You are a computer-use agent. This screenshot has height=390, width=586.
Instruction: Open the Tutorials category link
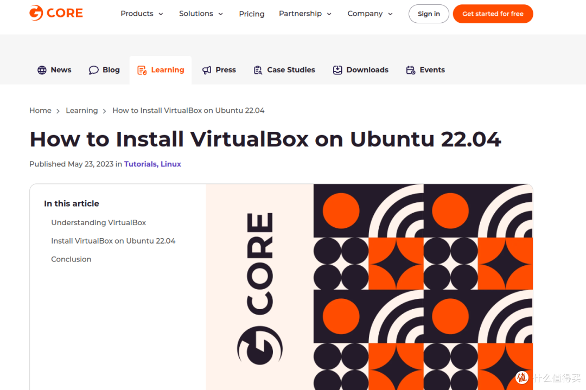[x=140, y=164]
